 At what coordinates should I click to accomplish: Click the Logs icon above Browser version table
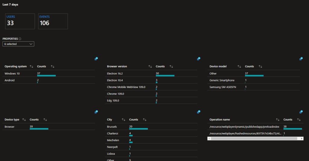pos(199,59)
